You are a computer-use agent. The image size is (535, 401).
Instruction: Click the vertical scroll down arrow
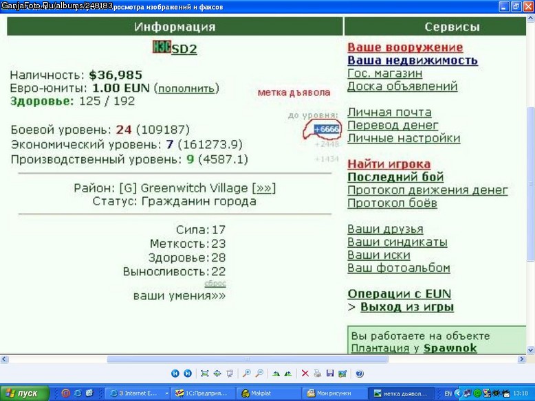(x=531, y=350)
